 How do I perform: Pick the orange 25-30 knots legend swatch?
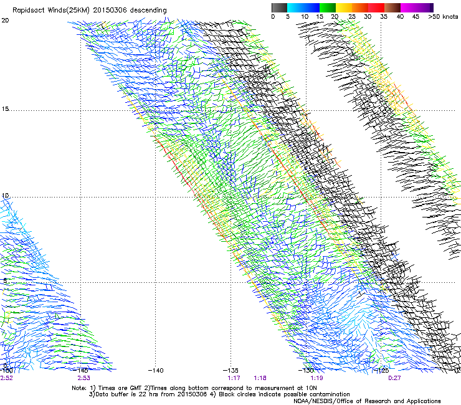pyautogui.click(x=360, y=7)
